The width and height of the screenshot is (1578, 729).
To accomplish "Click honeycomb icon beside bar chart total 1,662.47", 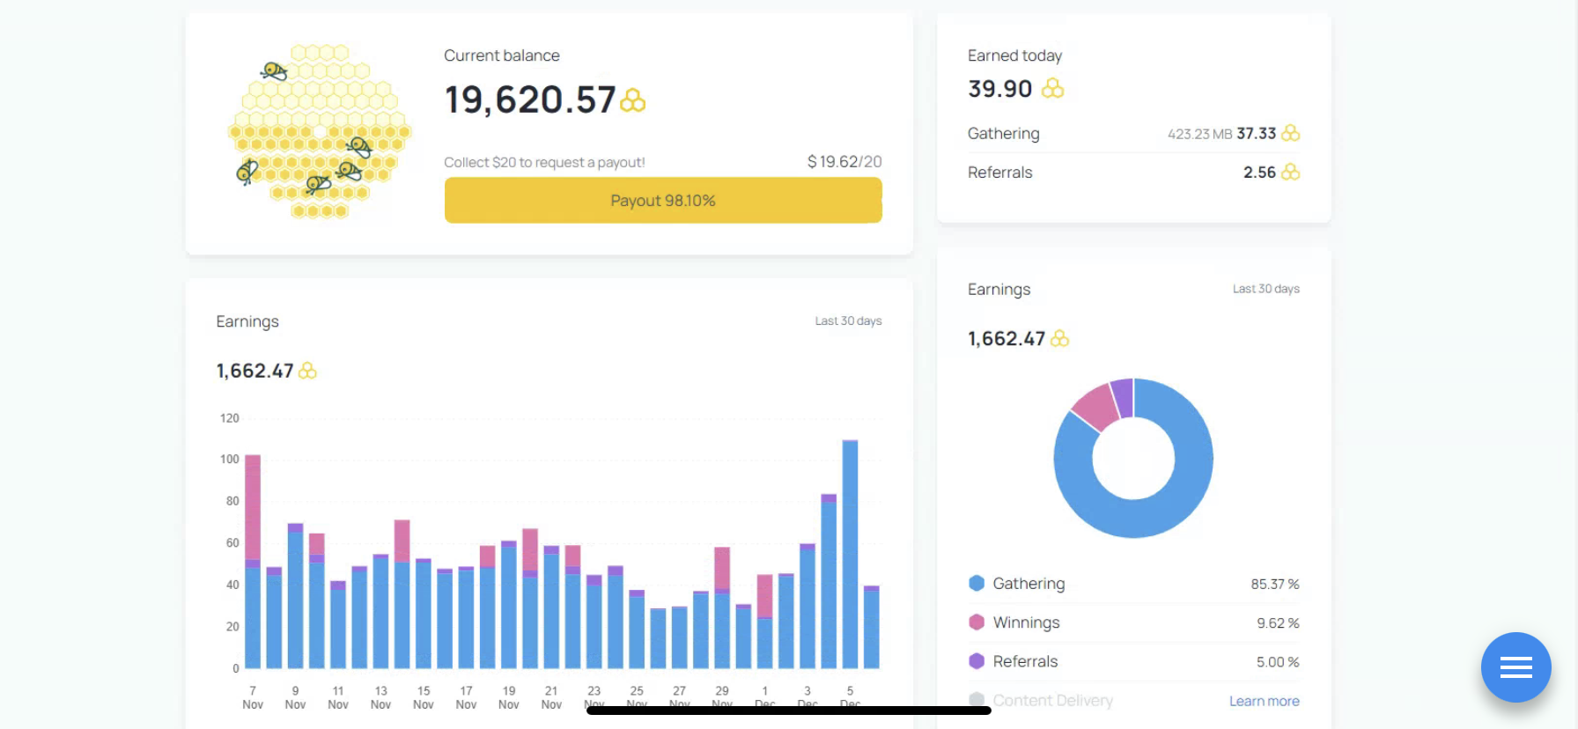I will tap(307, 371).
